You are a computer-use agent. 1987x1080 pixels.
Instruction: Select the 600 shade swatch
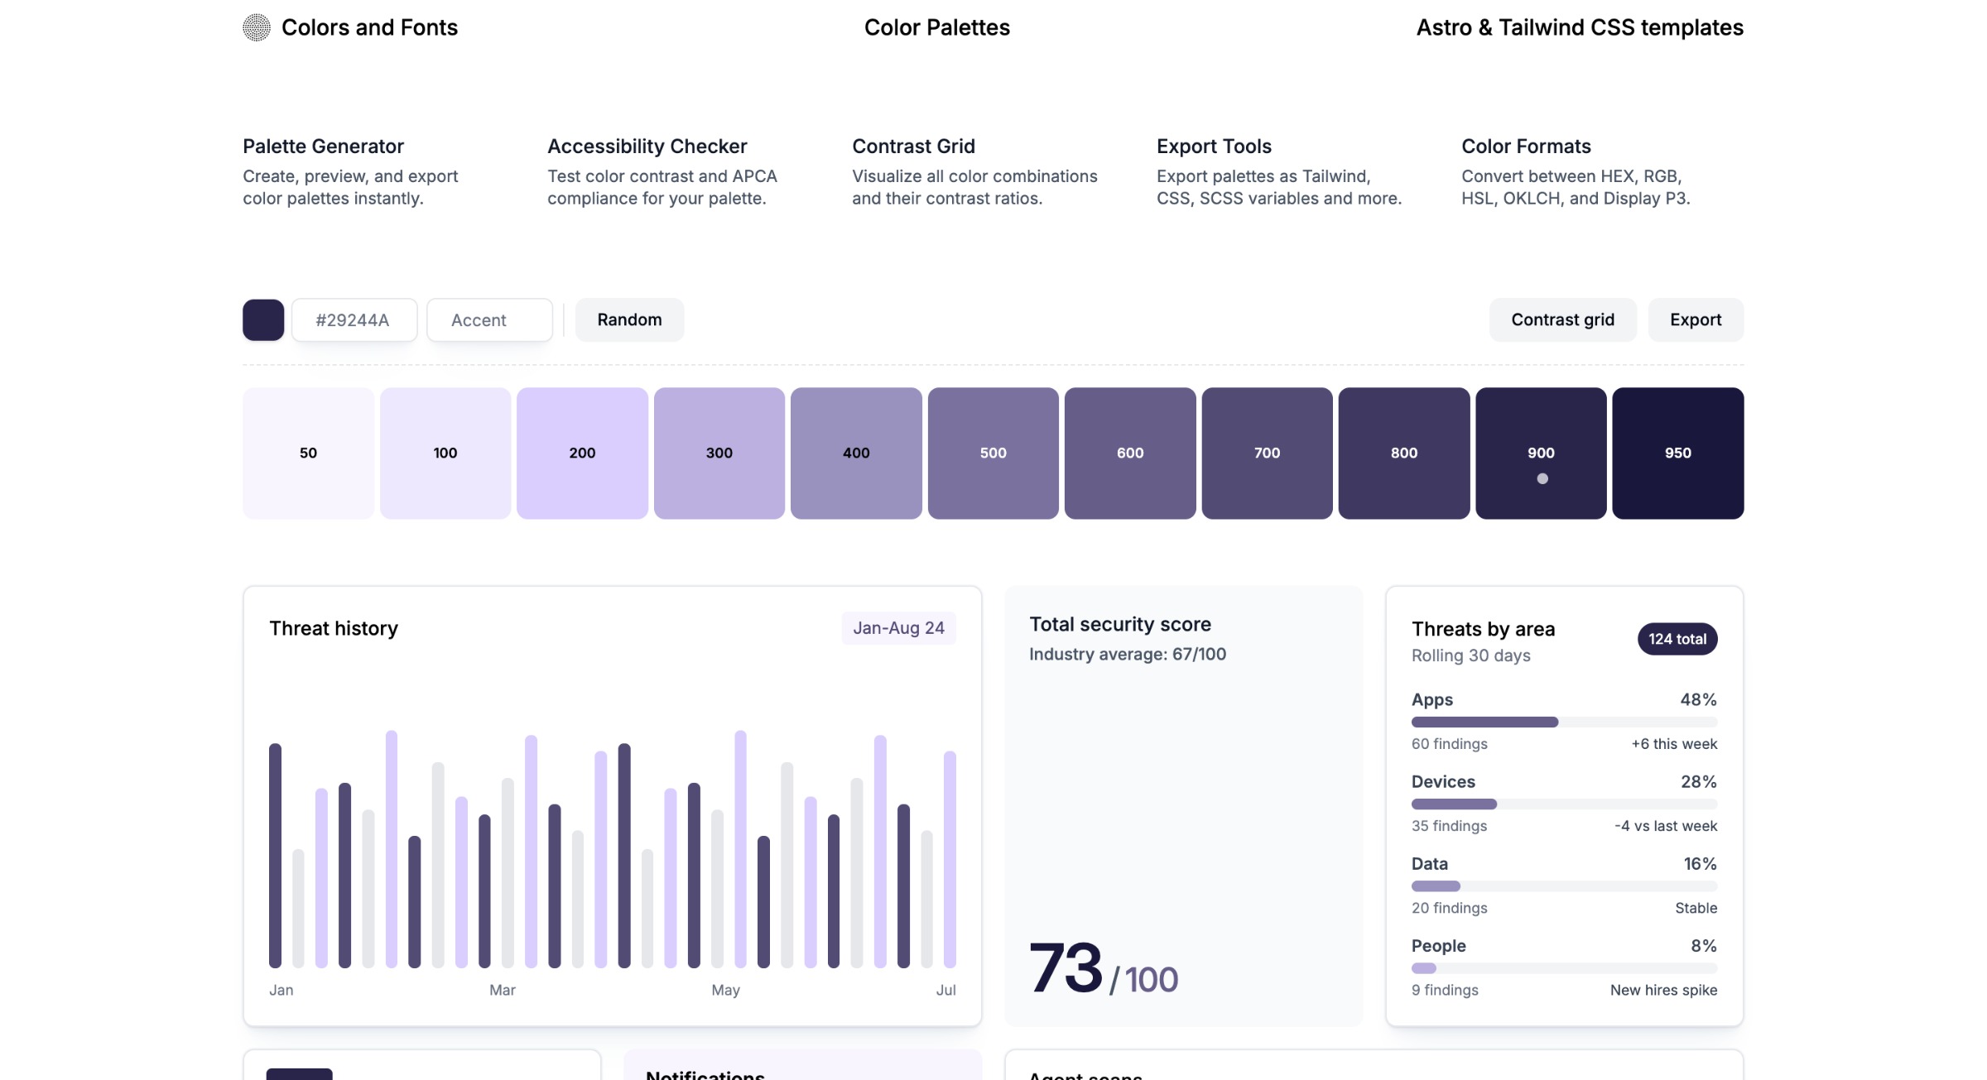(1129, 453)
